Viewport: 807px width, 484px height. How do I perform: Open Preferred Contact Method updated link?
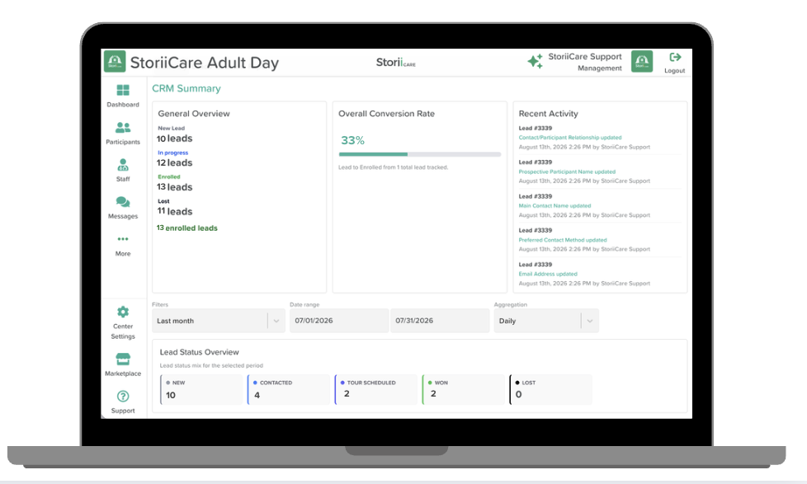pyautogui.click(x=563, y=240)
